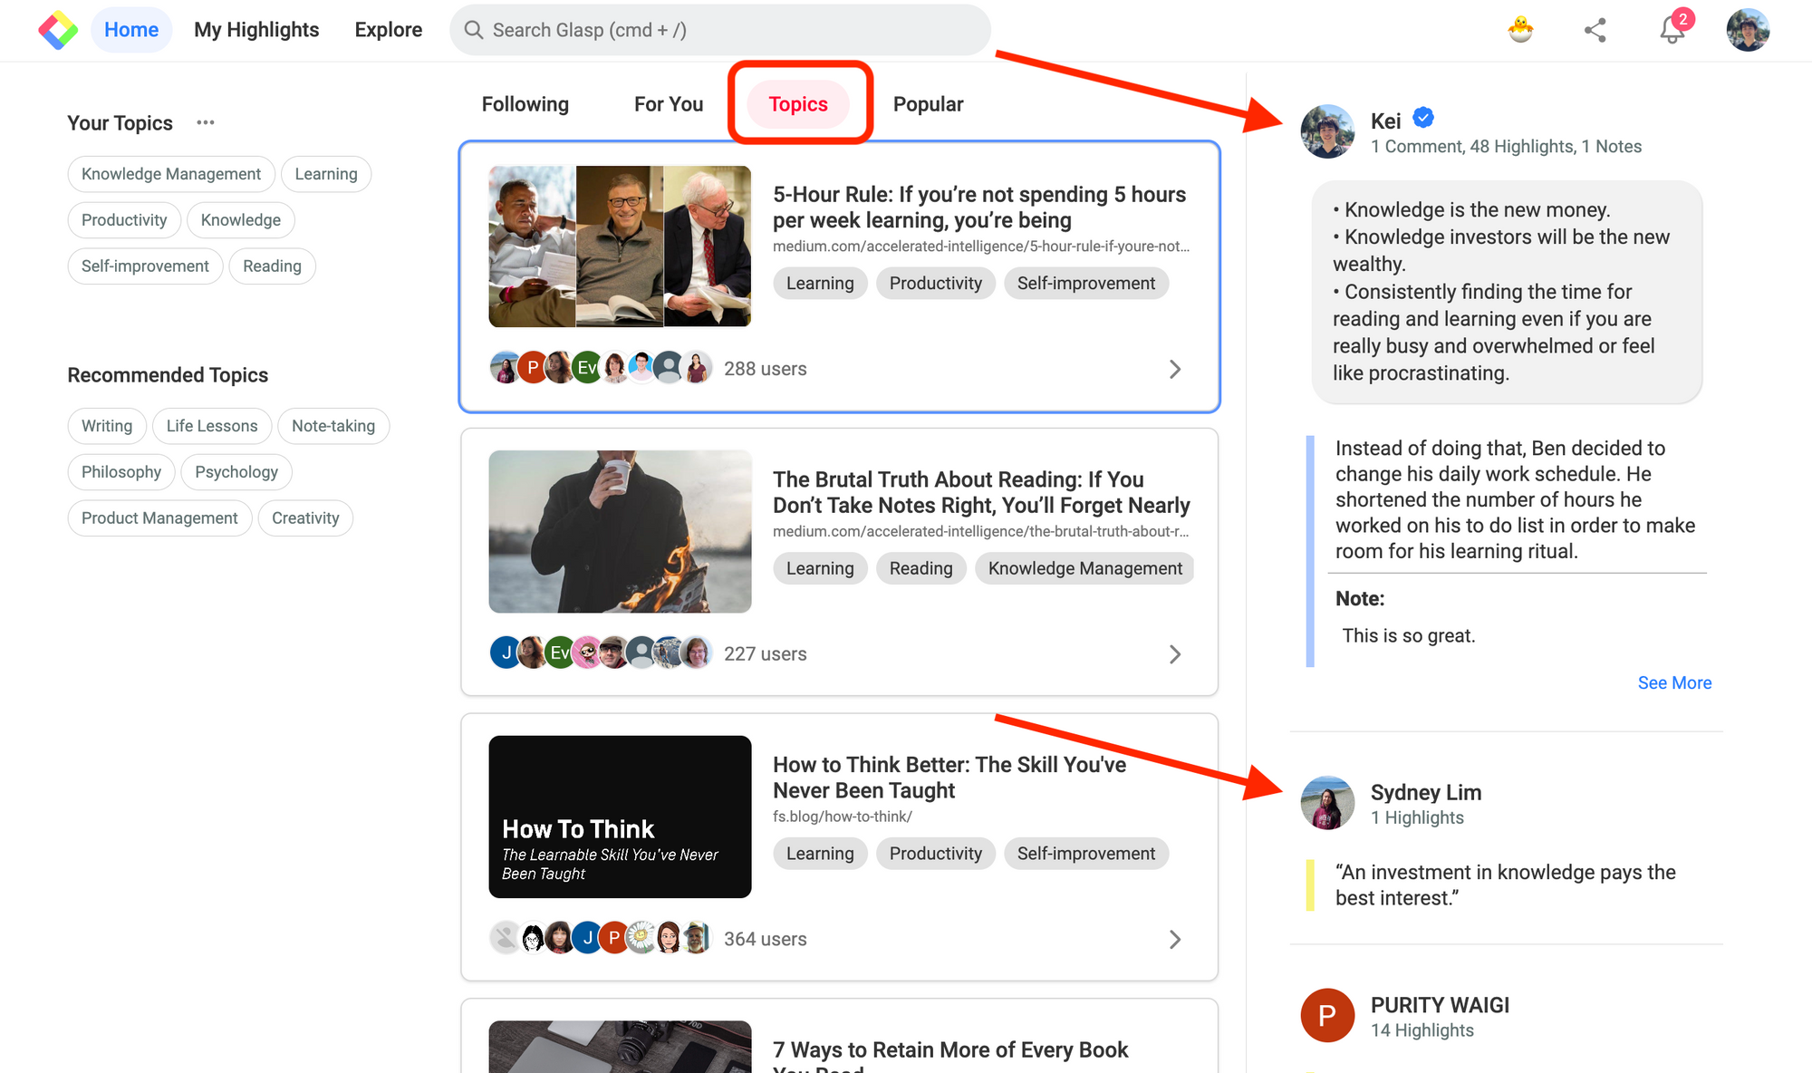Click Sydney Lim's profile picture
The image size is (1812, 1073).
pyautogui.click(x=1327, y=803)
